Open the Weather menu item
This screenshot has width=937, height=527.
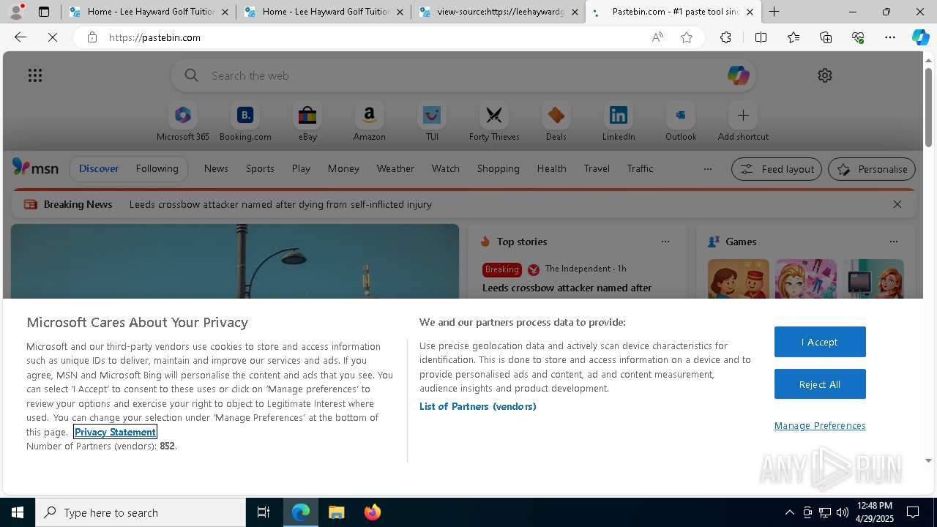(395, 168)
